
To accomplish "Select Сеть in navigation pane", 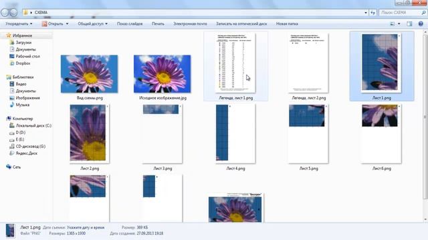I will [x=17, y=167].
